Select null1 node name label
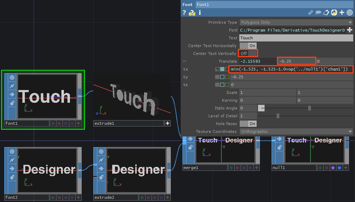This screenshot has height=202, width=355. pyautogui.click(x=294, y=168)
